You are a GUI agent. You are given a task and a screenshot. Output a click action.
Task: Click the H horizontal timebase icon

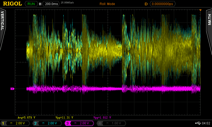click(40, 4)
